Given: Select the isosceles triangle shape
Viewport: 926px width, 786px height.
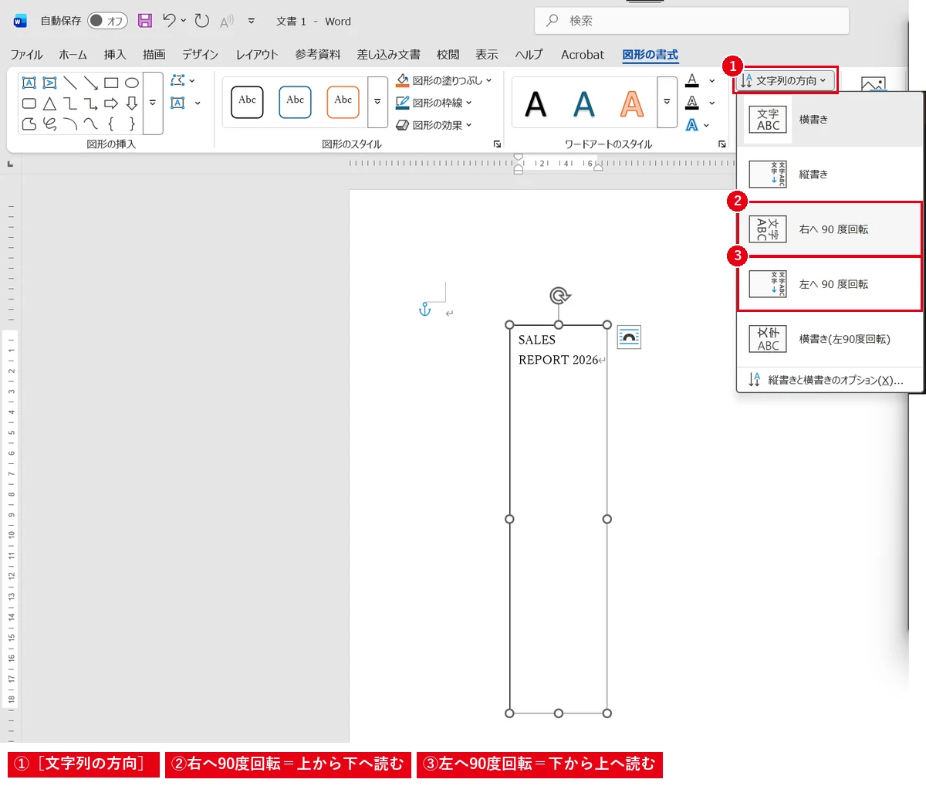Looking at the screenshot, I should [49, 103].
